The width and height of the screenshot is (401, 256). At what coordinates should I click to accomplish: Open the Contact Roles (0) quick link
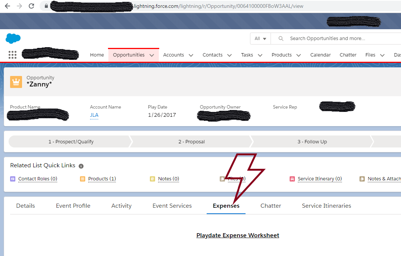(x=38, y=179)
